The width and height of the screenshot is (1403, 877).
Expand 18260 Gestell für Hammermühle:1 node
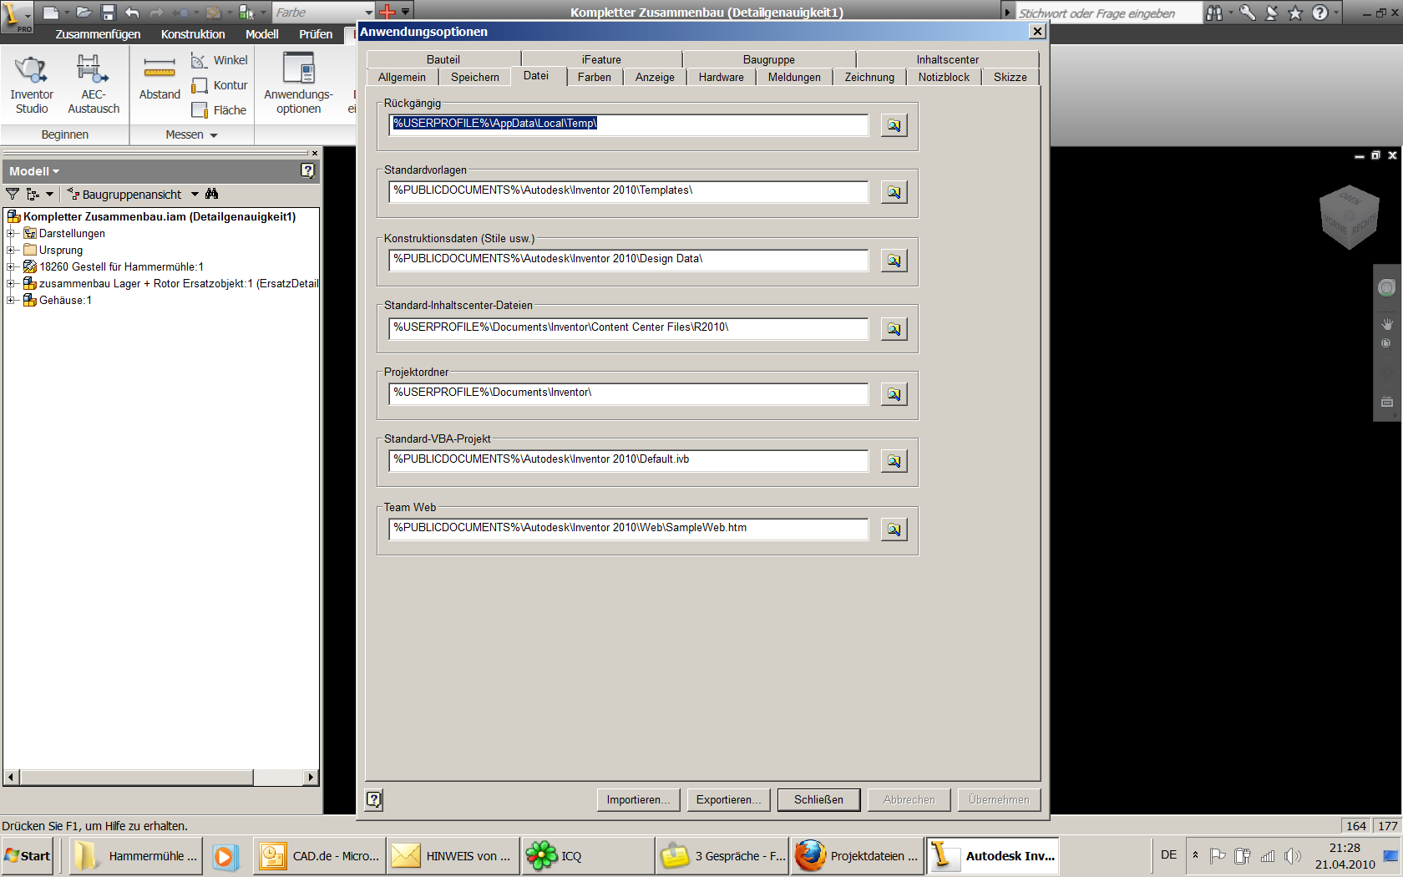pos(11,267)
